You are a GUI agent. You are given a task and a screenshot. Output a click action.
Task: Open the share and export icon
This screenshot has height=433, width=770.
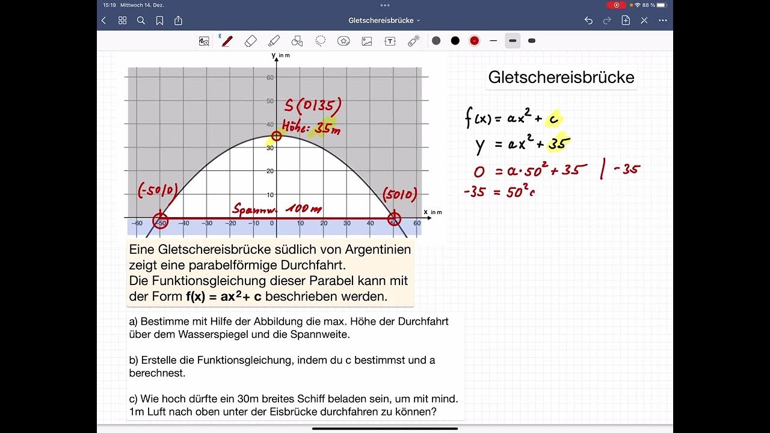[178, 20]
